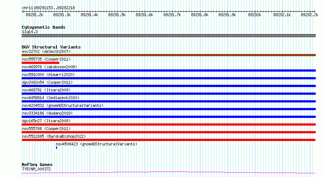The image size is (326, 177).
Task: Click the blue nsv6458814 variant bar
Action: (168, 101)
